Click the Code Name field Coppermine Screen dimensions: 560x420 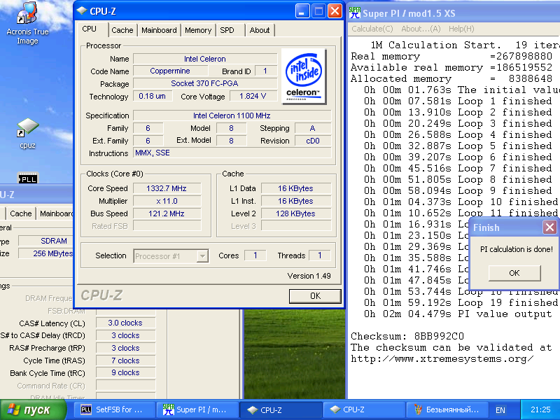tap(170, 71)
